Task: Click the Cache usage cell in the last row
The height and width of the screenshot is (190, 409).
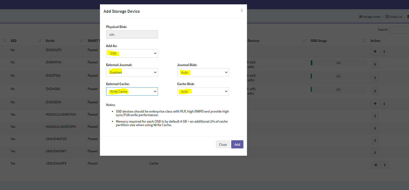Action: click(x=154, y=163)
